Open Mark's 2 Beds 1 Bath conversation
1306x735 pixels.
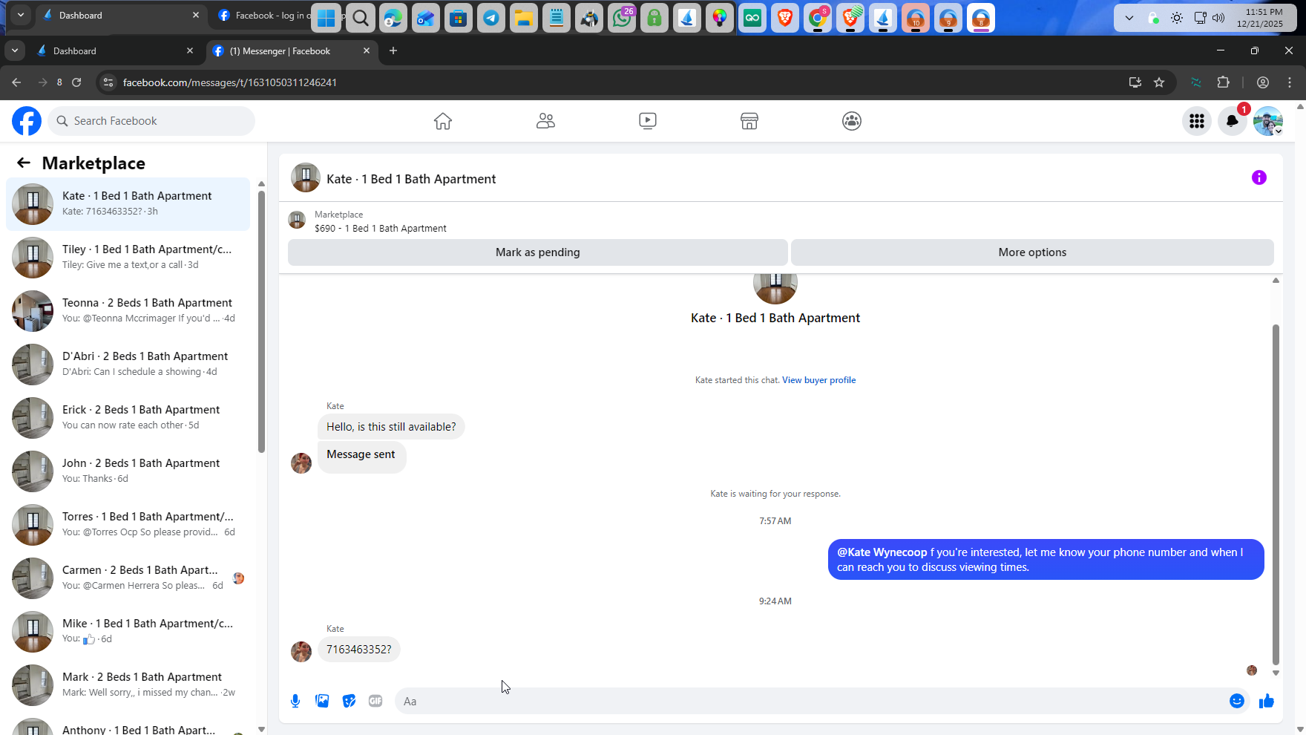pyautogui.click(x=128, y=685)
